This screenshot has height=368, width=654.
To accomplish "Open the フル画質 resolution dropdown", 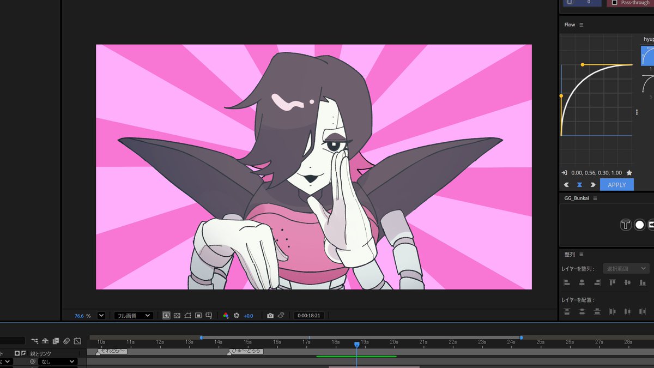I will pyautogui.click(x=134, y=315).
